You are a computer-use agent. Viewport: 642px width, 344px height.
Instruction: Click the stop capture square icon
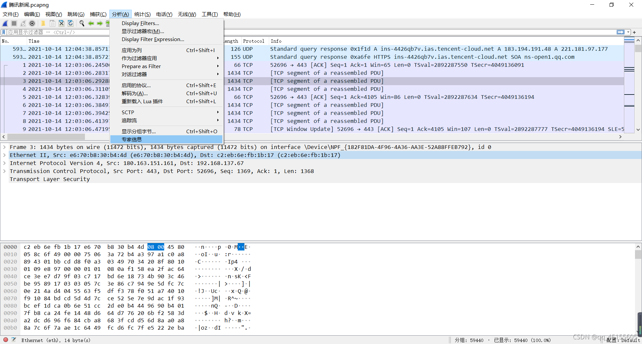click(x=14, y=23)
